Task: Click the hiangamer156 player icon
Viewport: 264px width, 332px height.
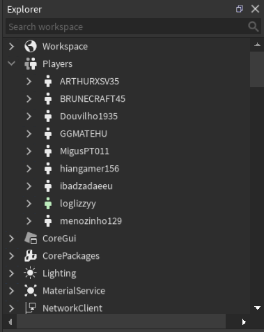Action: (x=48, y=168)
